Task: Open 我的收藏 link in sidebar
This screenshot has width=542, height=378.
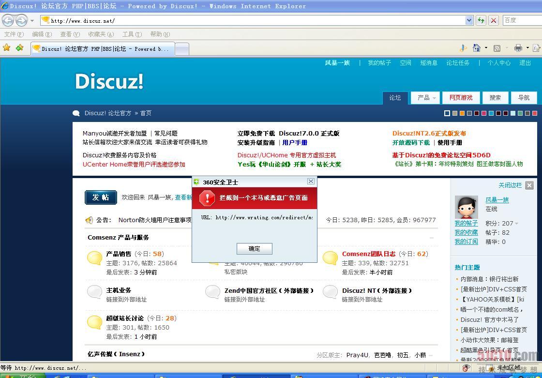Action: [x=467, y=232]
